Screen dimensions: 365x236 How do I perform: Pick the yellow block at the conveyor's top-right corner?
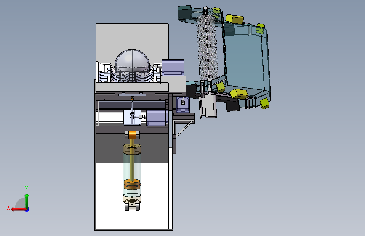click(x=260, y=29)
